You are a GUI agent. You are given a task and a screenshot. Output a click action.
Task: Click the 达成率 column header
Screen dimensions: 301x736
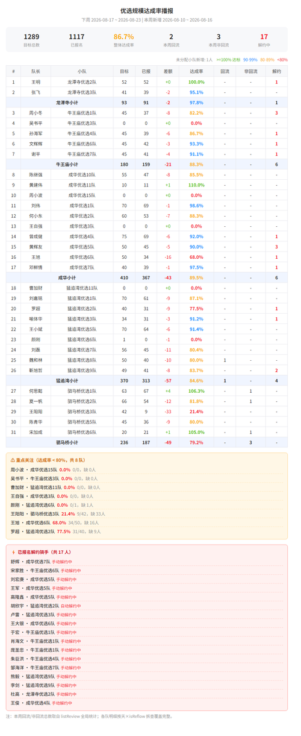(196, 71)
